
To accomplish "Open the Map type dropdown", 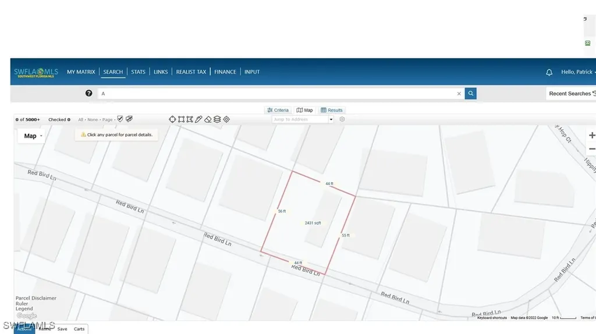I will [x=33, y=136].
